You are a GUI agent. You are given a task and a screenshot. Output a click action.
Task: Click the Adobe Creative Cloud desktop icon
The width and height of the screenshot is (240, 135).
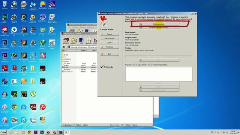(x=5, y=31)
